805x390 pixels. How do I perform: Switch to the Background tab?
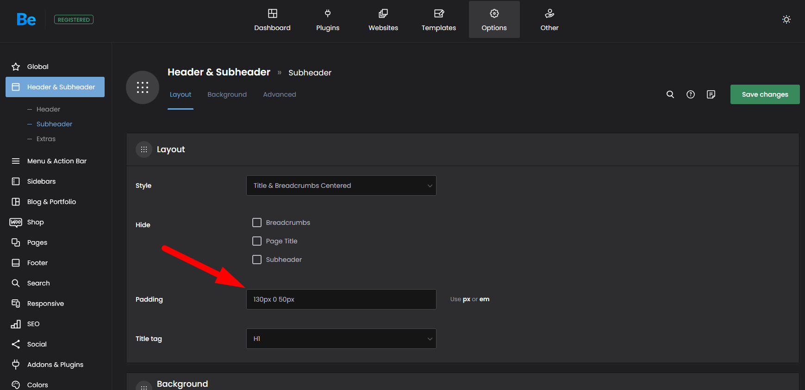pos(227,94)
